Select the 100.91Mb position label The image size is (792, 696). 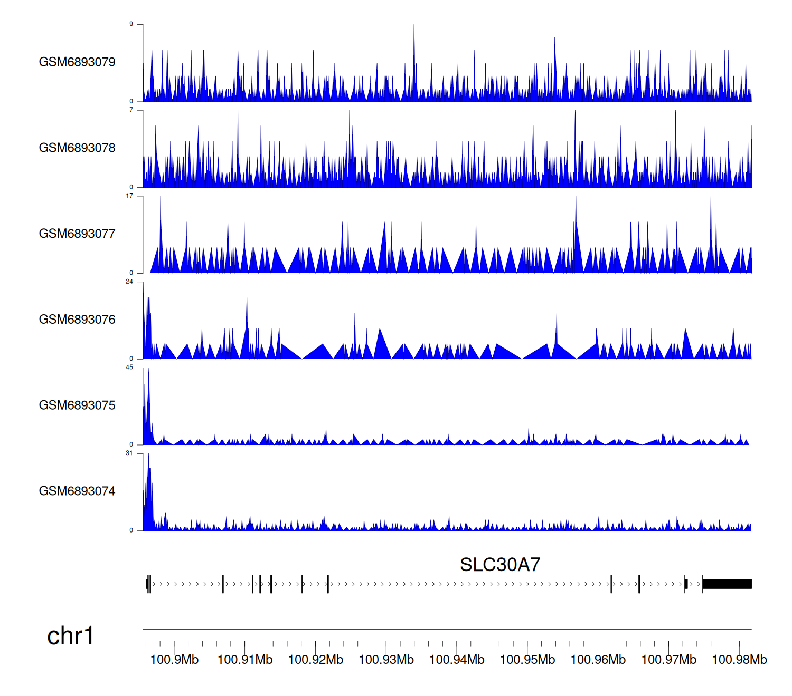245,660
